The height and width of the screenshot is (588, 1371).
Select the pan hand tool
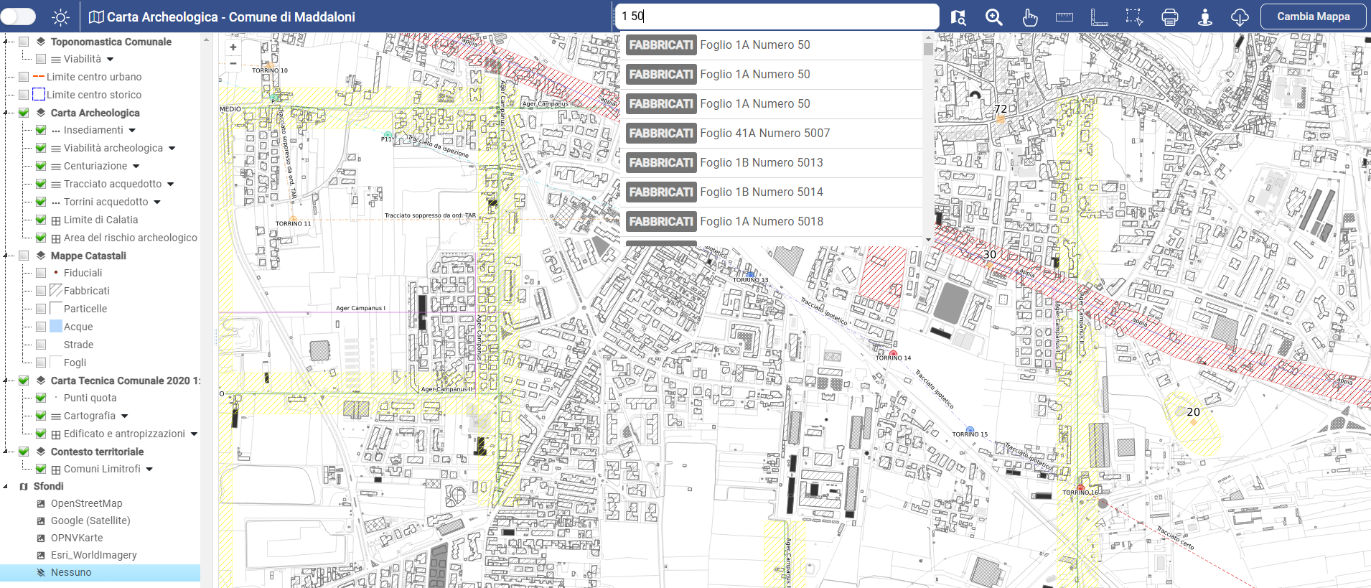pos(1029,17)
